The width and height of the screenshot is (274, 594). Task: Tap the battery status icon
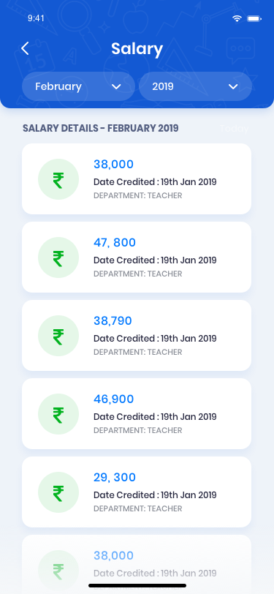click(254, 18)
